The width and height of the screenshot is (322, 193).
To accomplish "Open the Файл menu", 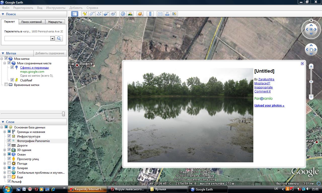I will click(6, 8).
